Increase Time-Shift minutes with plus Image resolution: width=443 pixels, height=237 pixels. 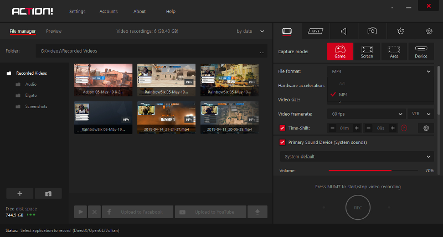coord(357,128)
